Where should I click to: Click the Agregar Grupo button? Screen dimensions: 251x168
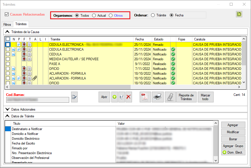(232, 146)
